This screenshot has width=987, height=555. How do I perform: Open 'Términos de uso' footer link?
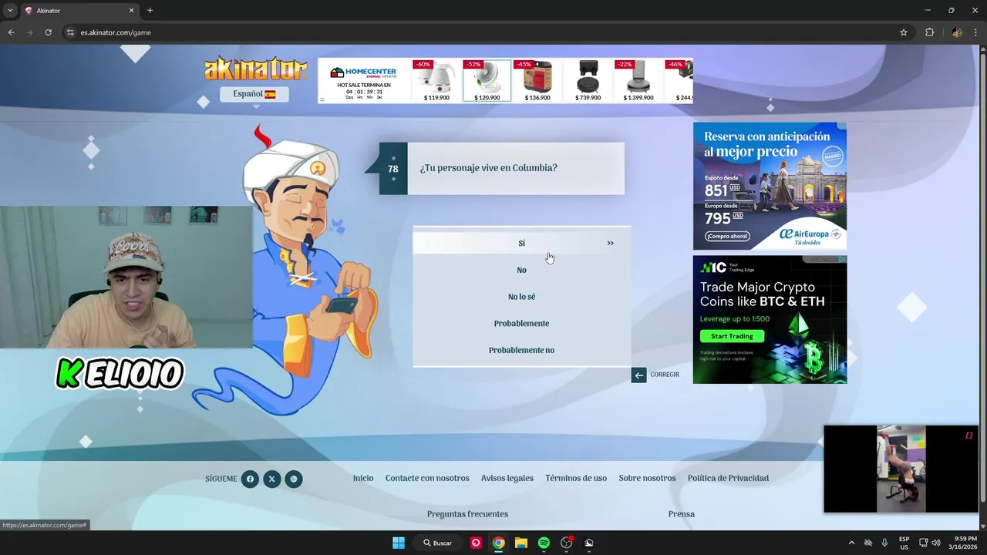coord(576,478)
